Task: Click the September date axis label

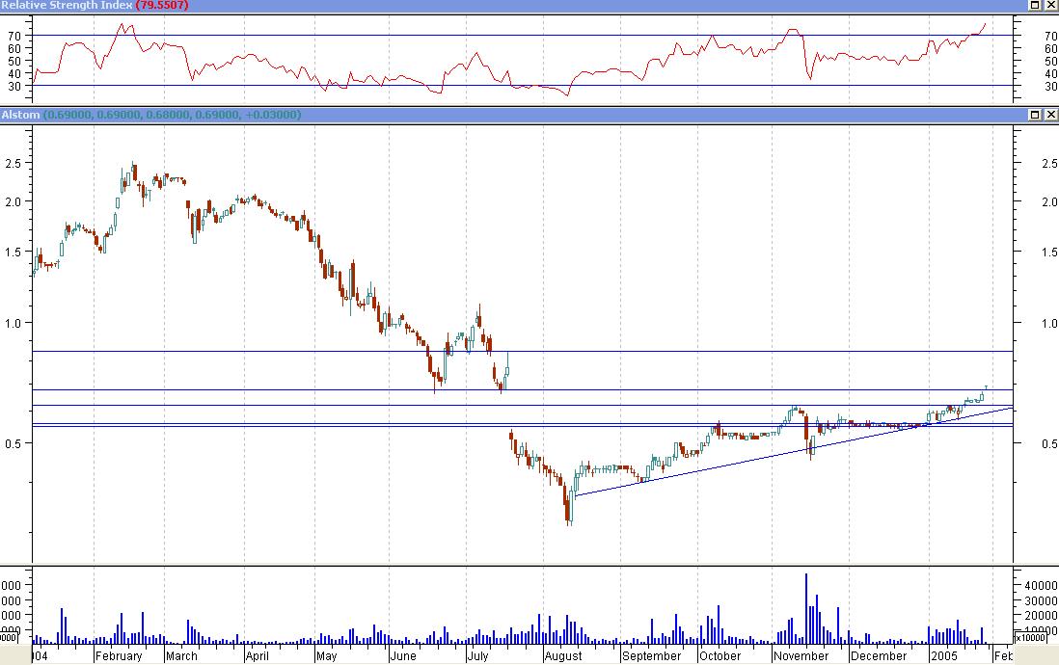Action: 652,655
